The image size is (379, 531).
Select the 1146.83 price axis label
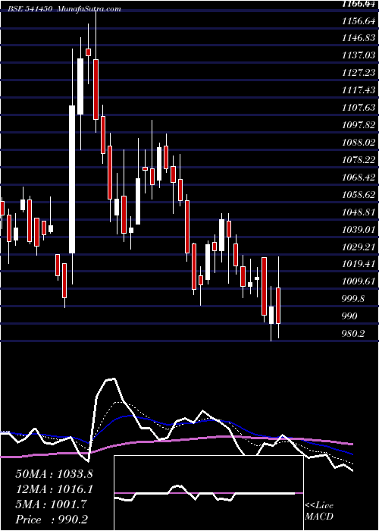[x=359, y=38]
